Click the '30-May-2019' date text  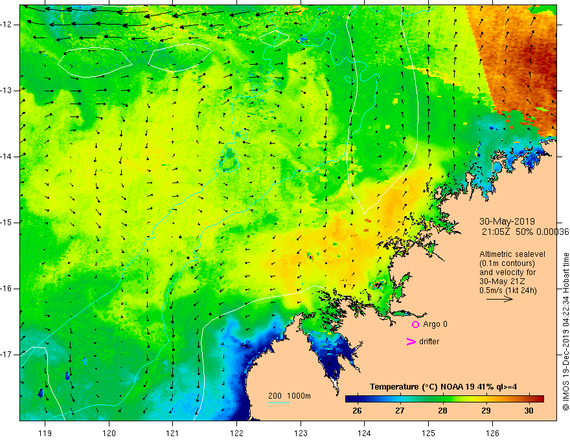pos(507,221)
